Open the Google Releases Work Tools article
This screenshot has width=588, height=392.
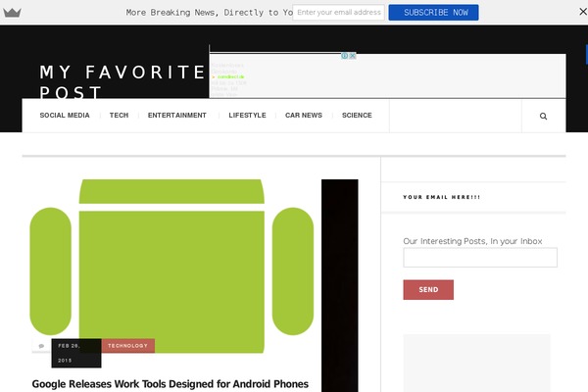pyautogui.click(x=171, y=384)
